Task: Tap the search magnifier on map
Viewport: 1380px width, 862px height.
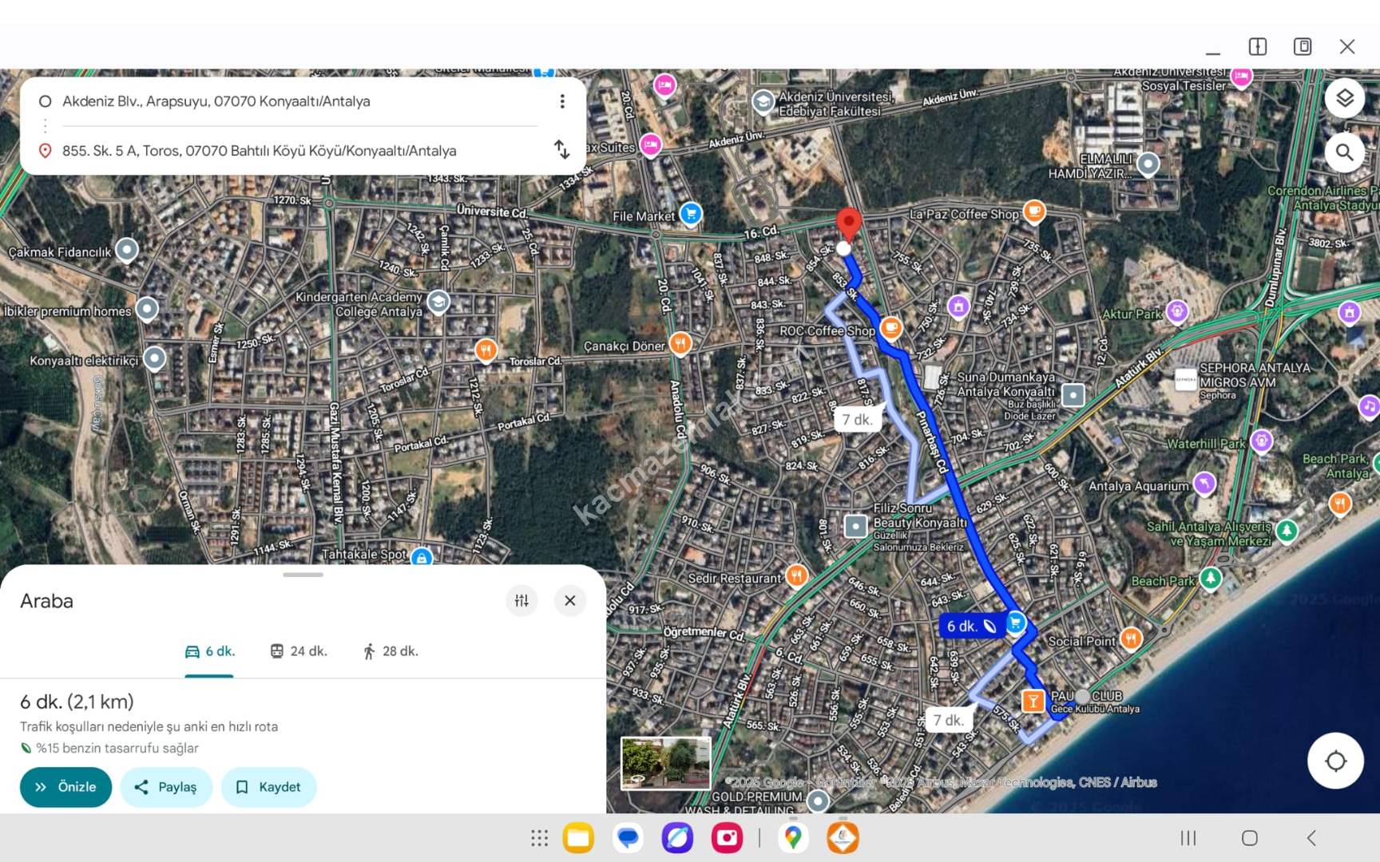Action: click(1344, 152)
